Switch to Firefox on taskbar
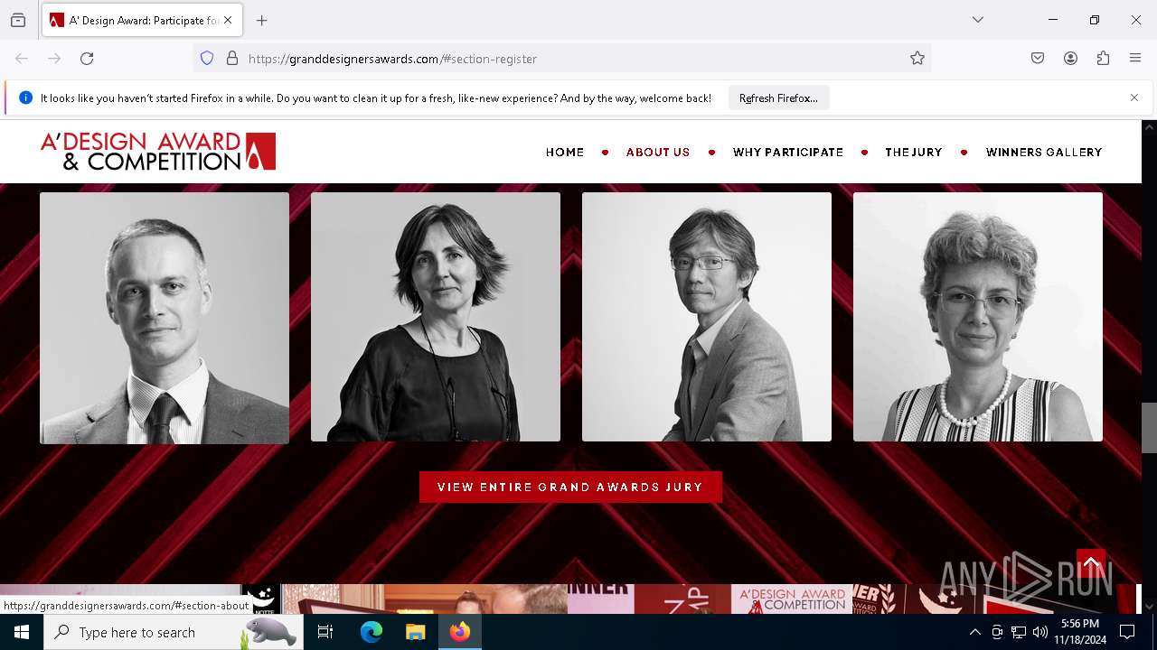The image size is (1157, 650). pyautogui.click(x=459, y=632)
